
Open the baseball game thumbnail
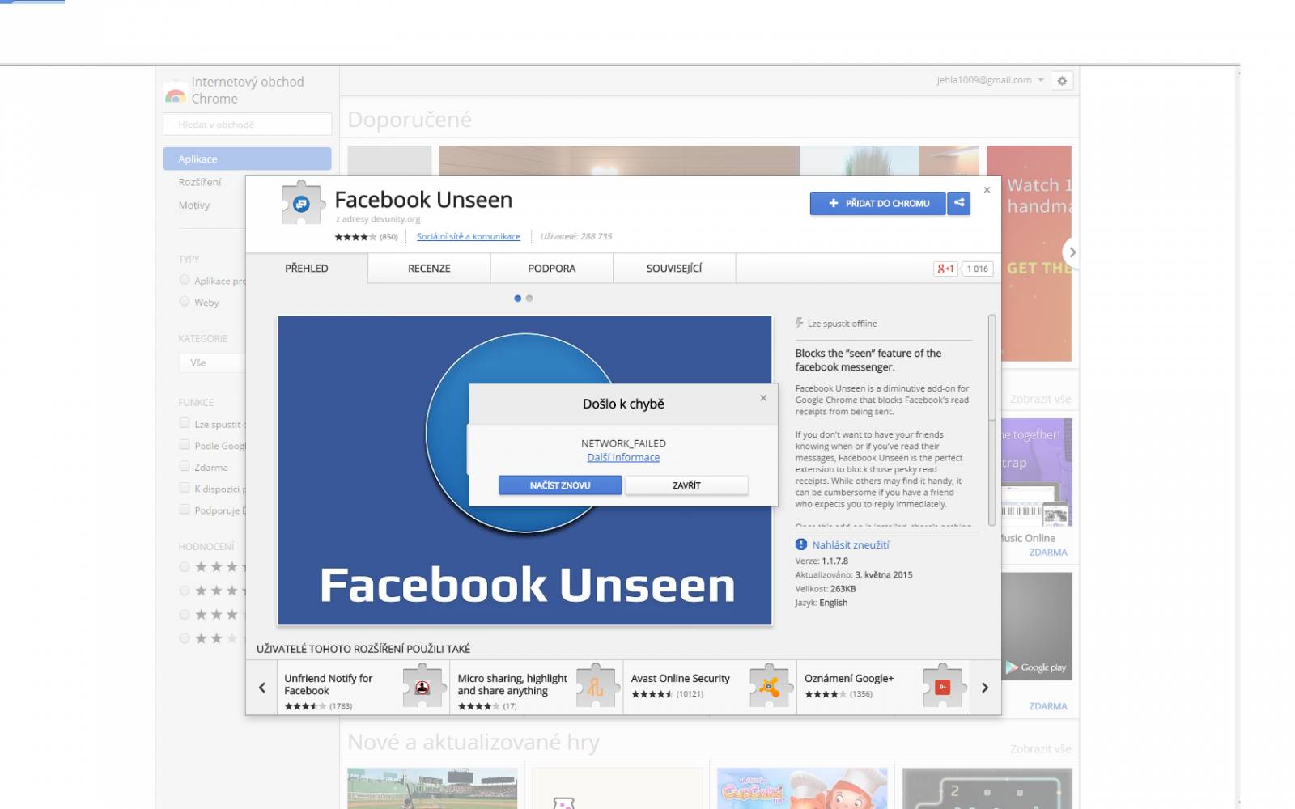coord(432,789)
